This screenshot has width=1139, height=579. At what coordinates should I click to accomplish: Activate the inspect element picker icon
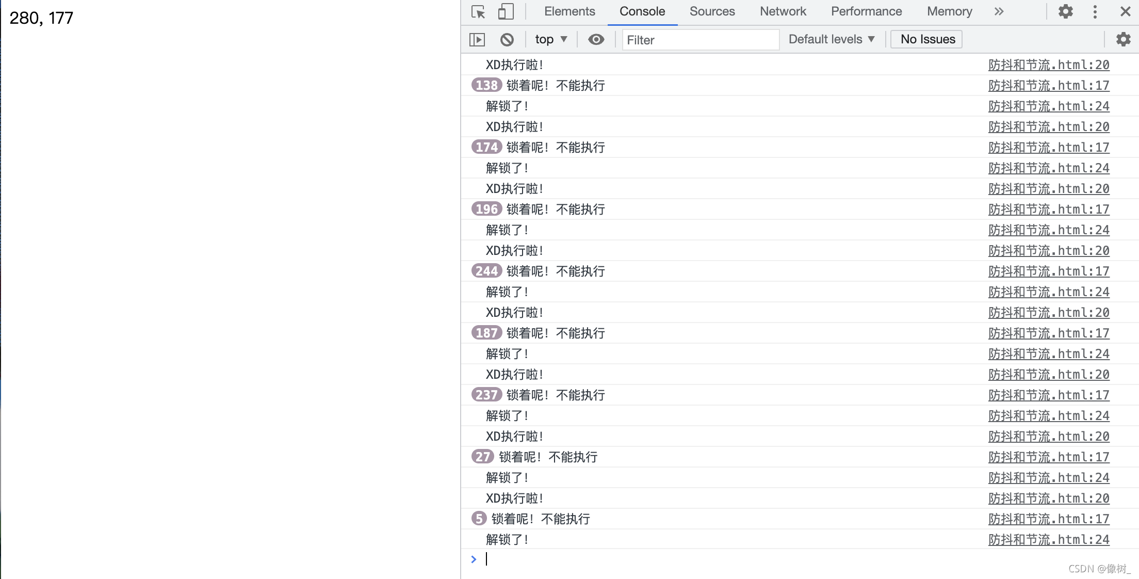478,11
